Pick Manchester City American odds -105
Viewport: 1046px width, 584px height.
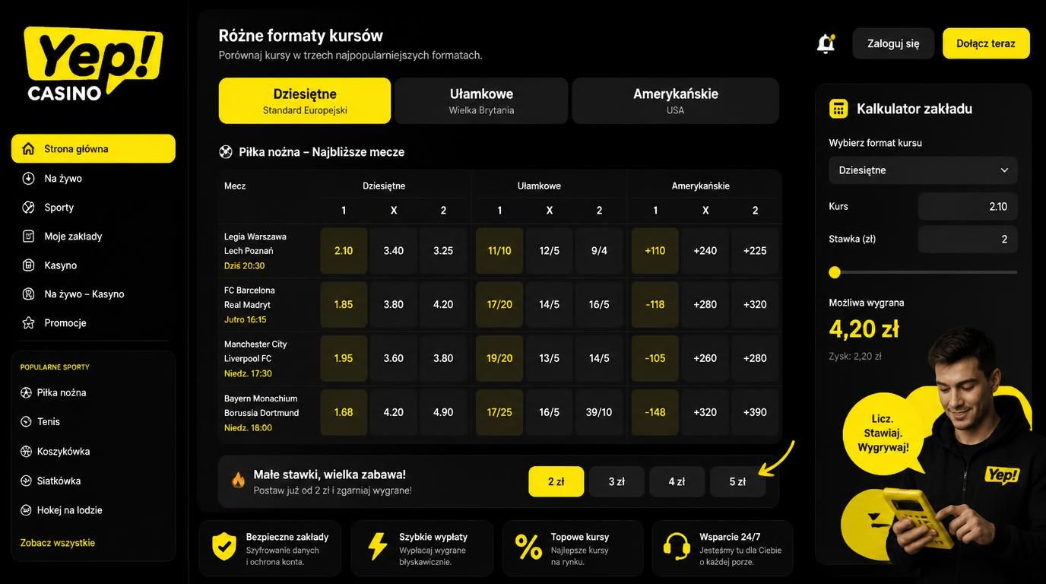pyautogui.click(x=655, y=358)
